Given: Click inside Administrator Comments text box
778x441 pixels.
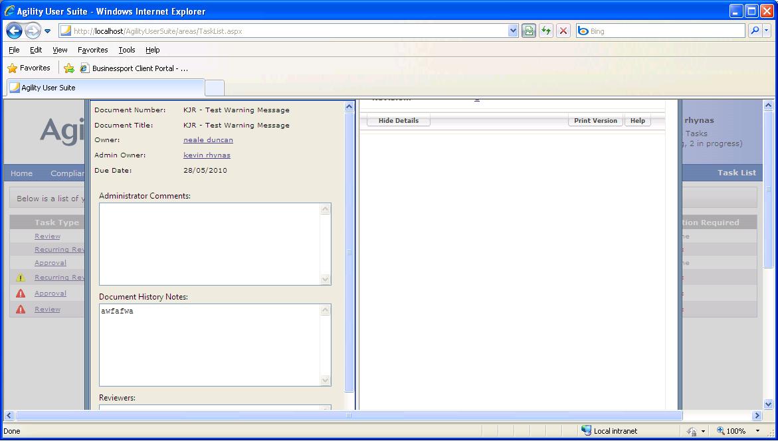Looking at the screenshot, I should pos(211,244).
